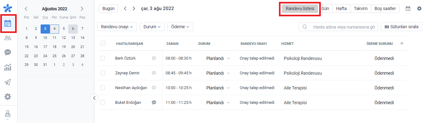Expand the Randevu onayı filter dropdown
This screenshot has height=123, width=425.
tap(117, 27)
